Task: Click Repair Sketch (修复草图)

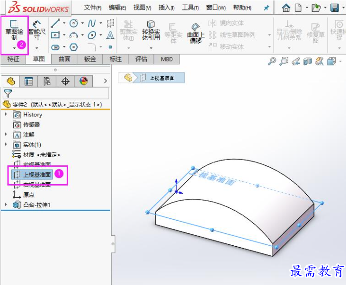Action: click(316, 33)
